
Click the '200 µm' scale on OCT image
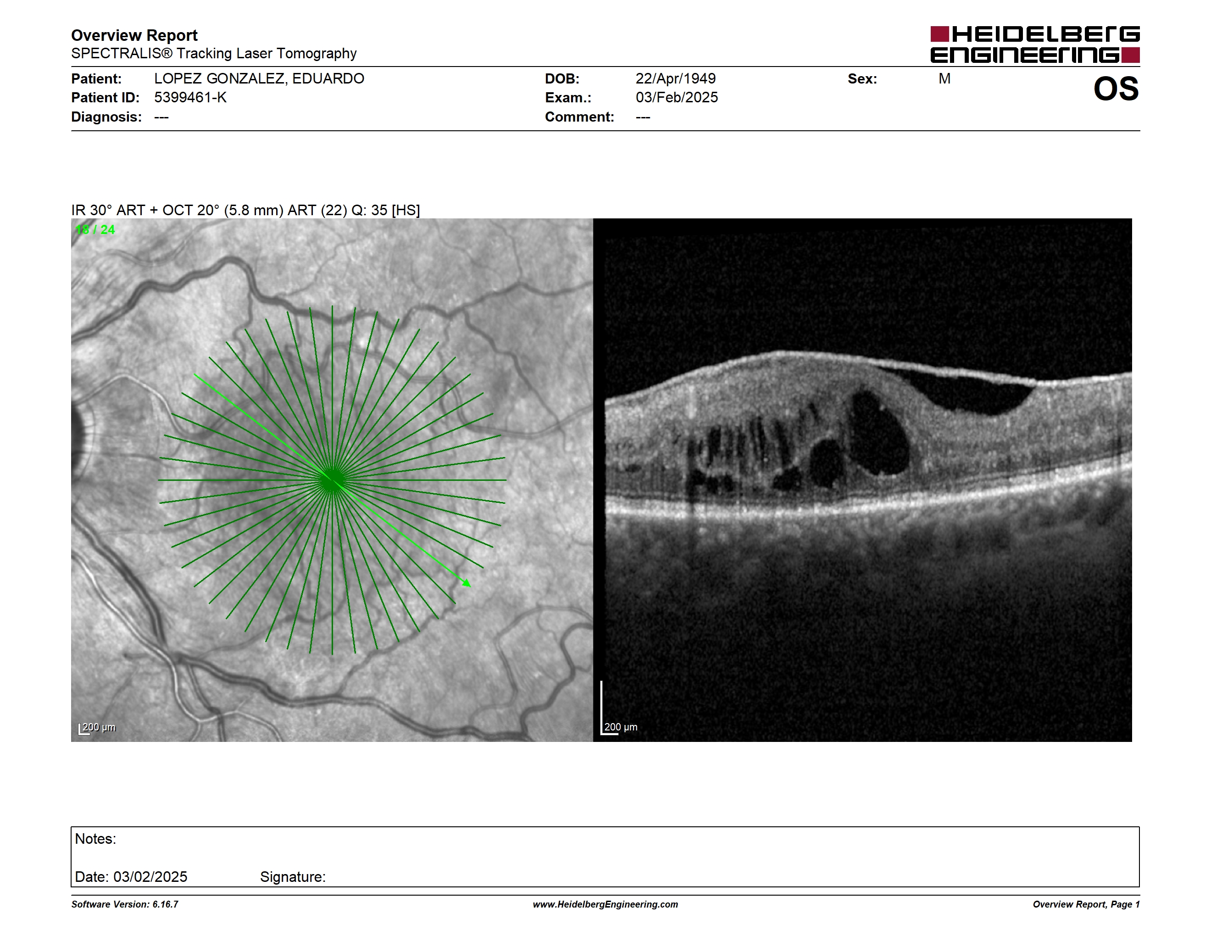click(620, 727)
